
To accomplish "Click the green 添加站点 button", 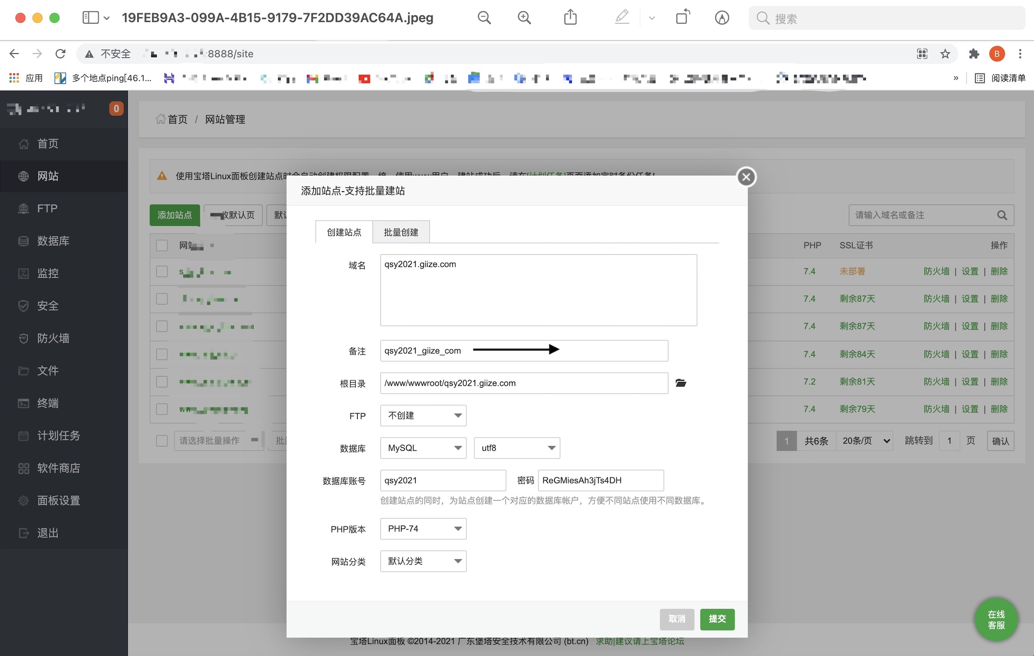I will [174, 215].
